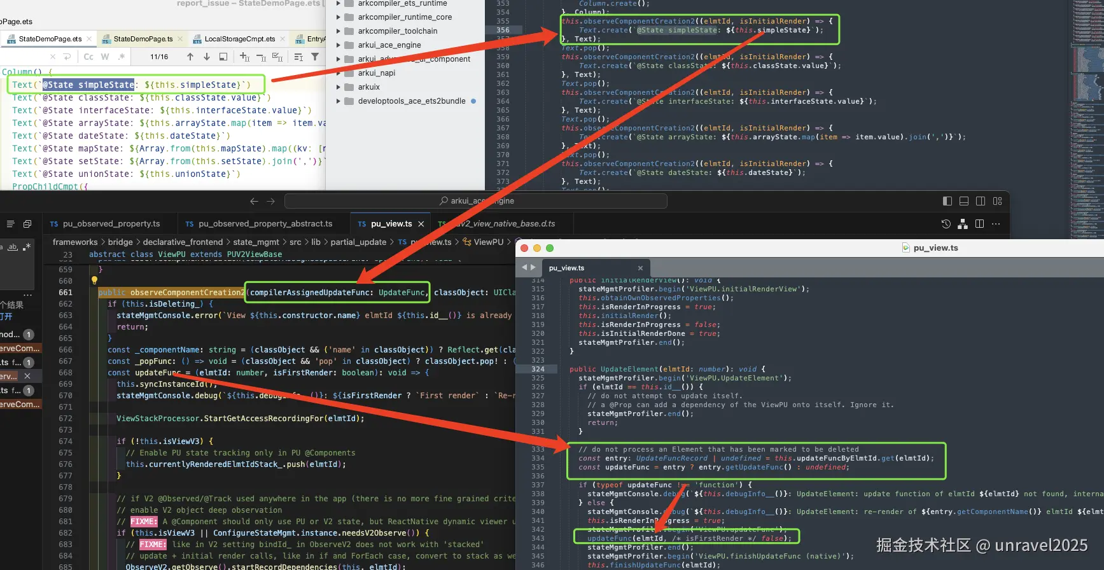Go forward arrow in Sublime pu_view.ts window
Screen dimensions: 1104x570
(533, 267)
